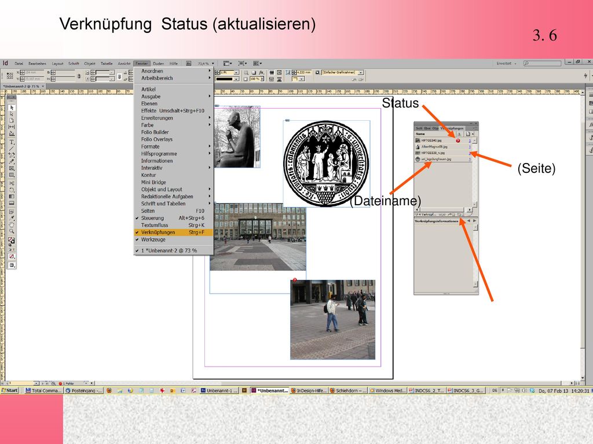Viewport: 593px width, 444px height.
Task: Toggle the highlighted Verknüpfungen menu entry
Action: 174,232
